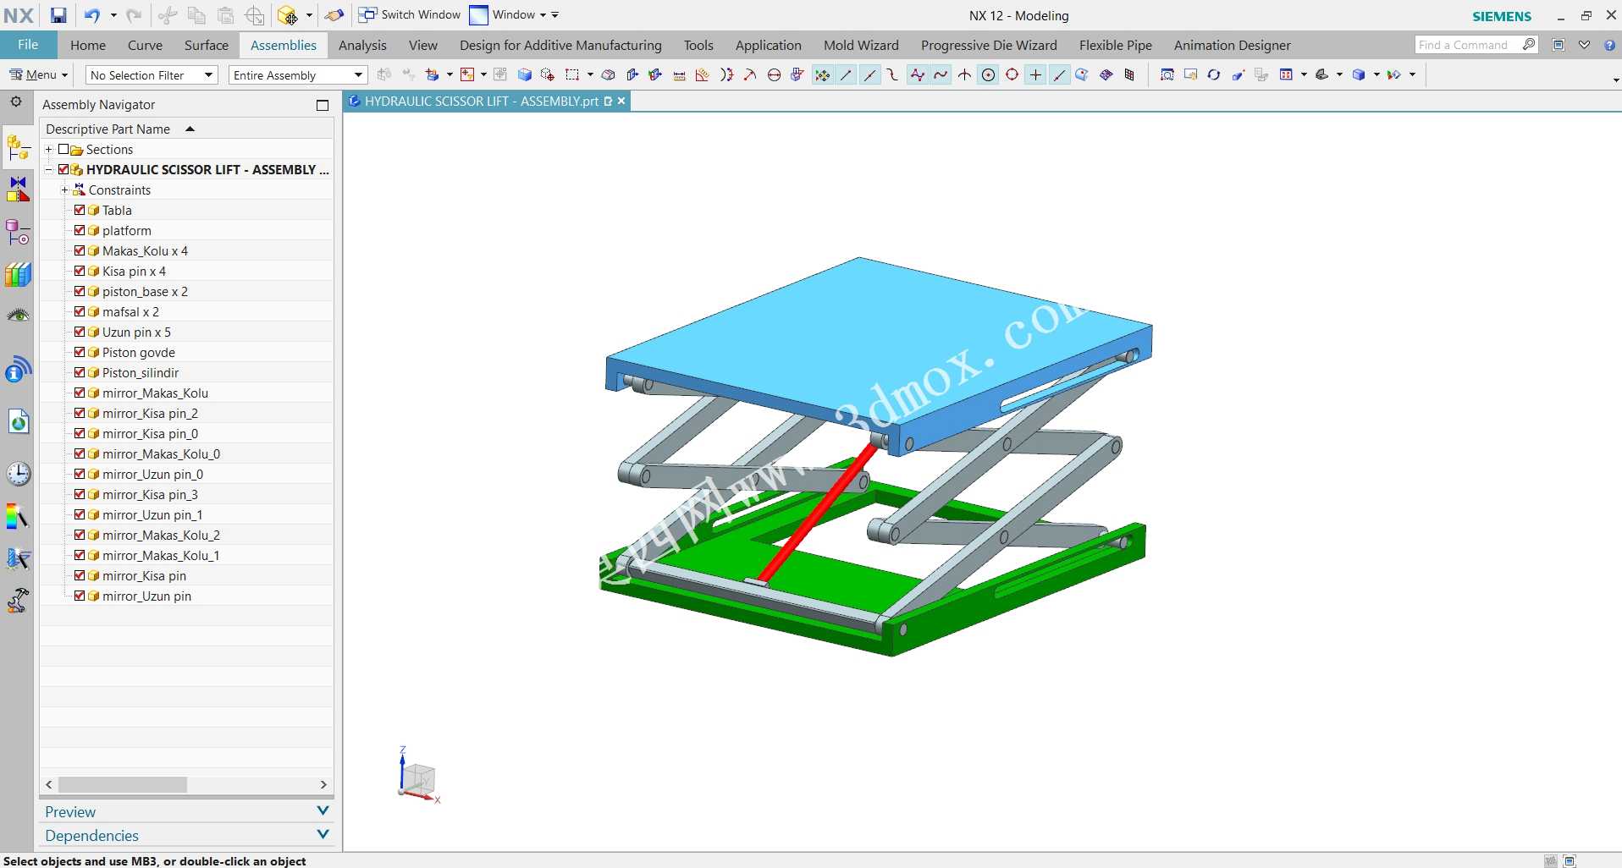Image resolution: width=1622 pixels, height=868 pixels.
Task: Hide the platform component via checkbox
Action: 80,230
